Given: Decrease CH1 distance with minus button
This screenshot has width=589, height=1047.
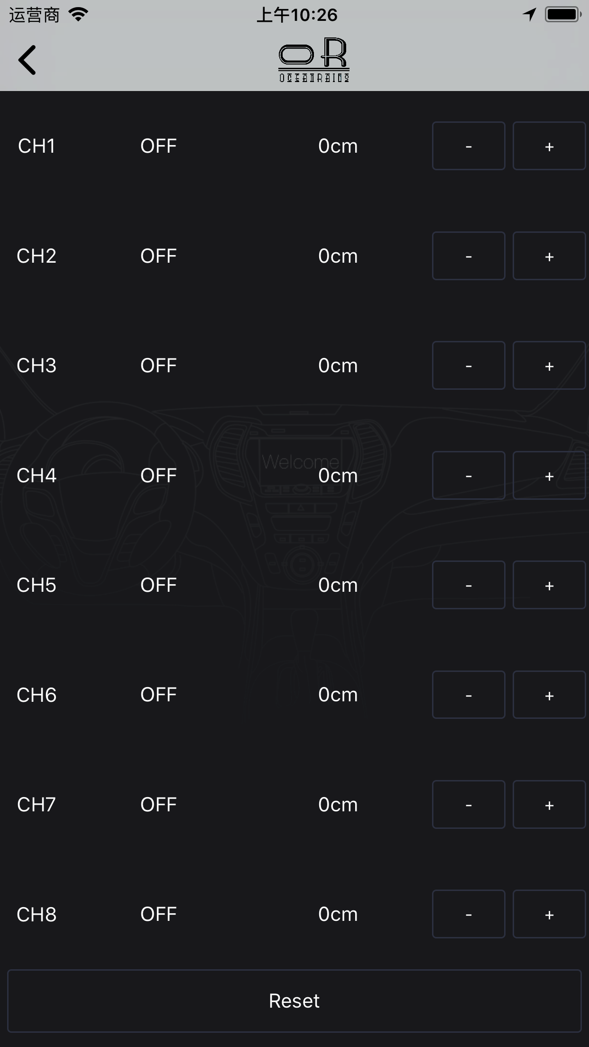Looking at the screenshot, I should (x=469, y=146).
